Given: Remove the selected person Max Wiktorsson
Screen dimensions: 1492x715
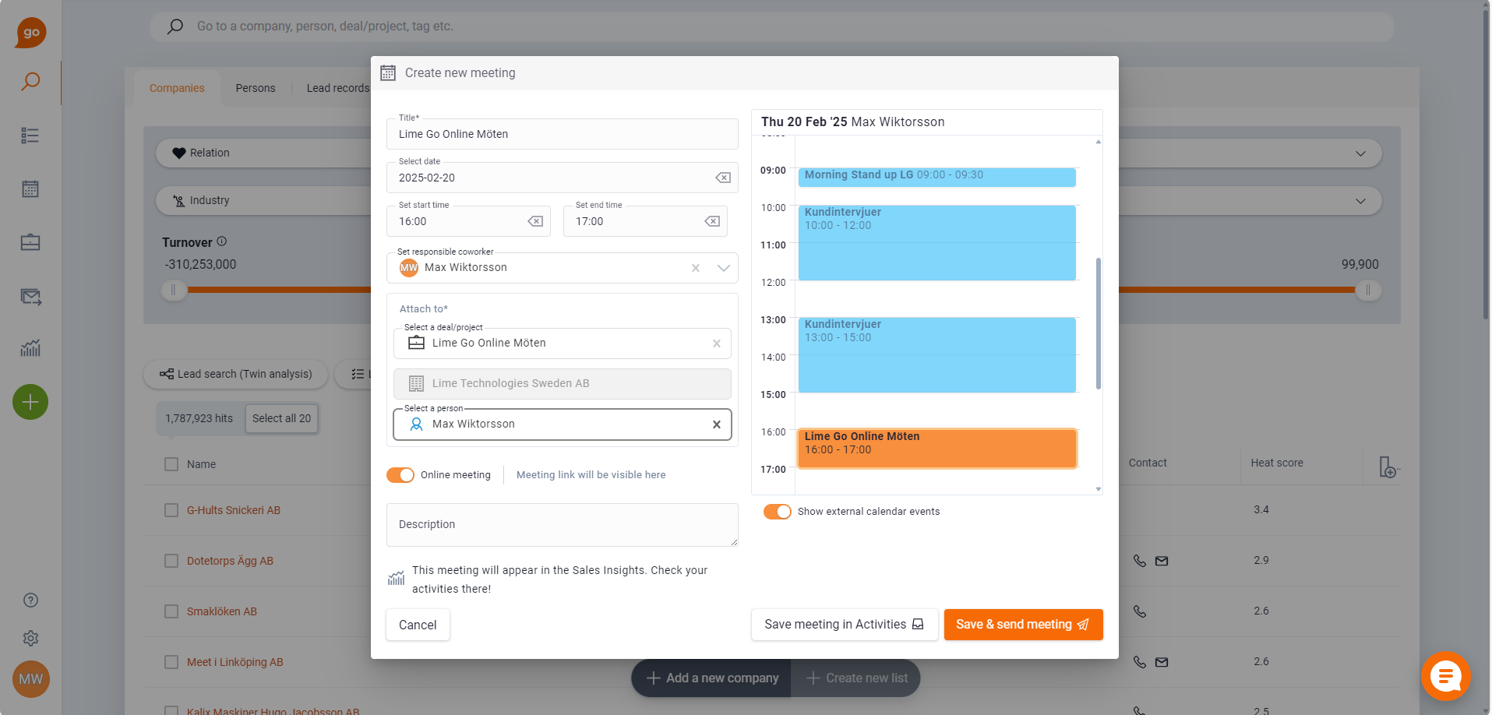Looking at the screenshot, I should (717, 424).
